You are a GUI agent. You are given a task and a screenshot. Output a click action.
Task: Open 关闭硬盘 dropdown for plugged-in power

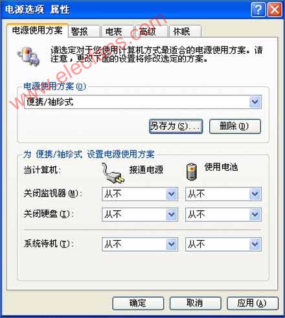pyautogui.click(x=172, y=214)
